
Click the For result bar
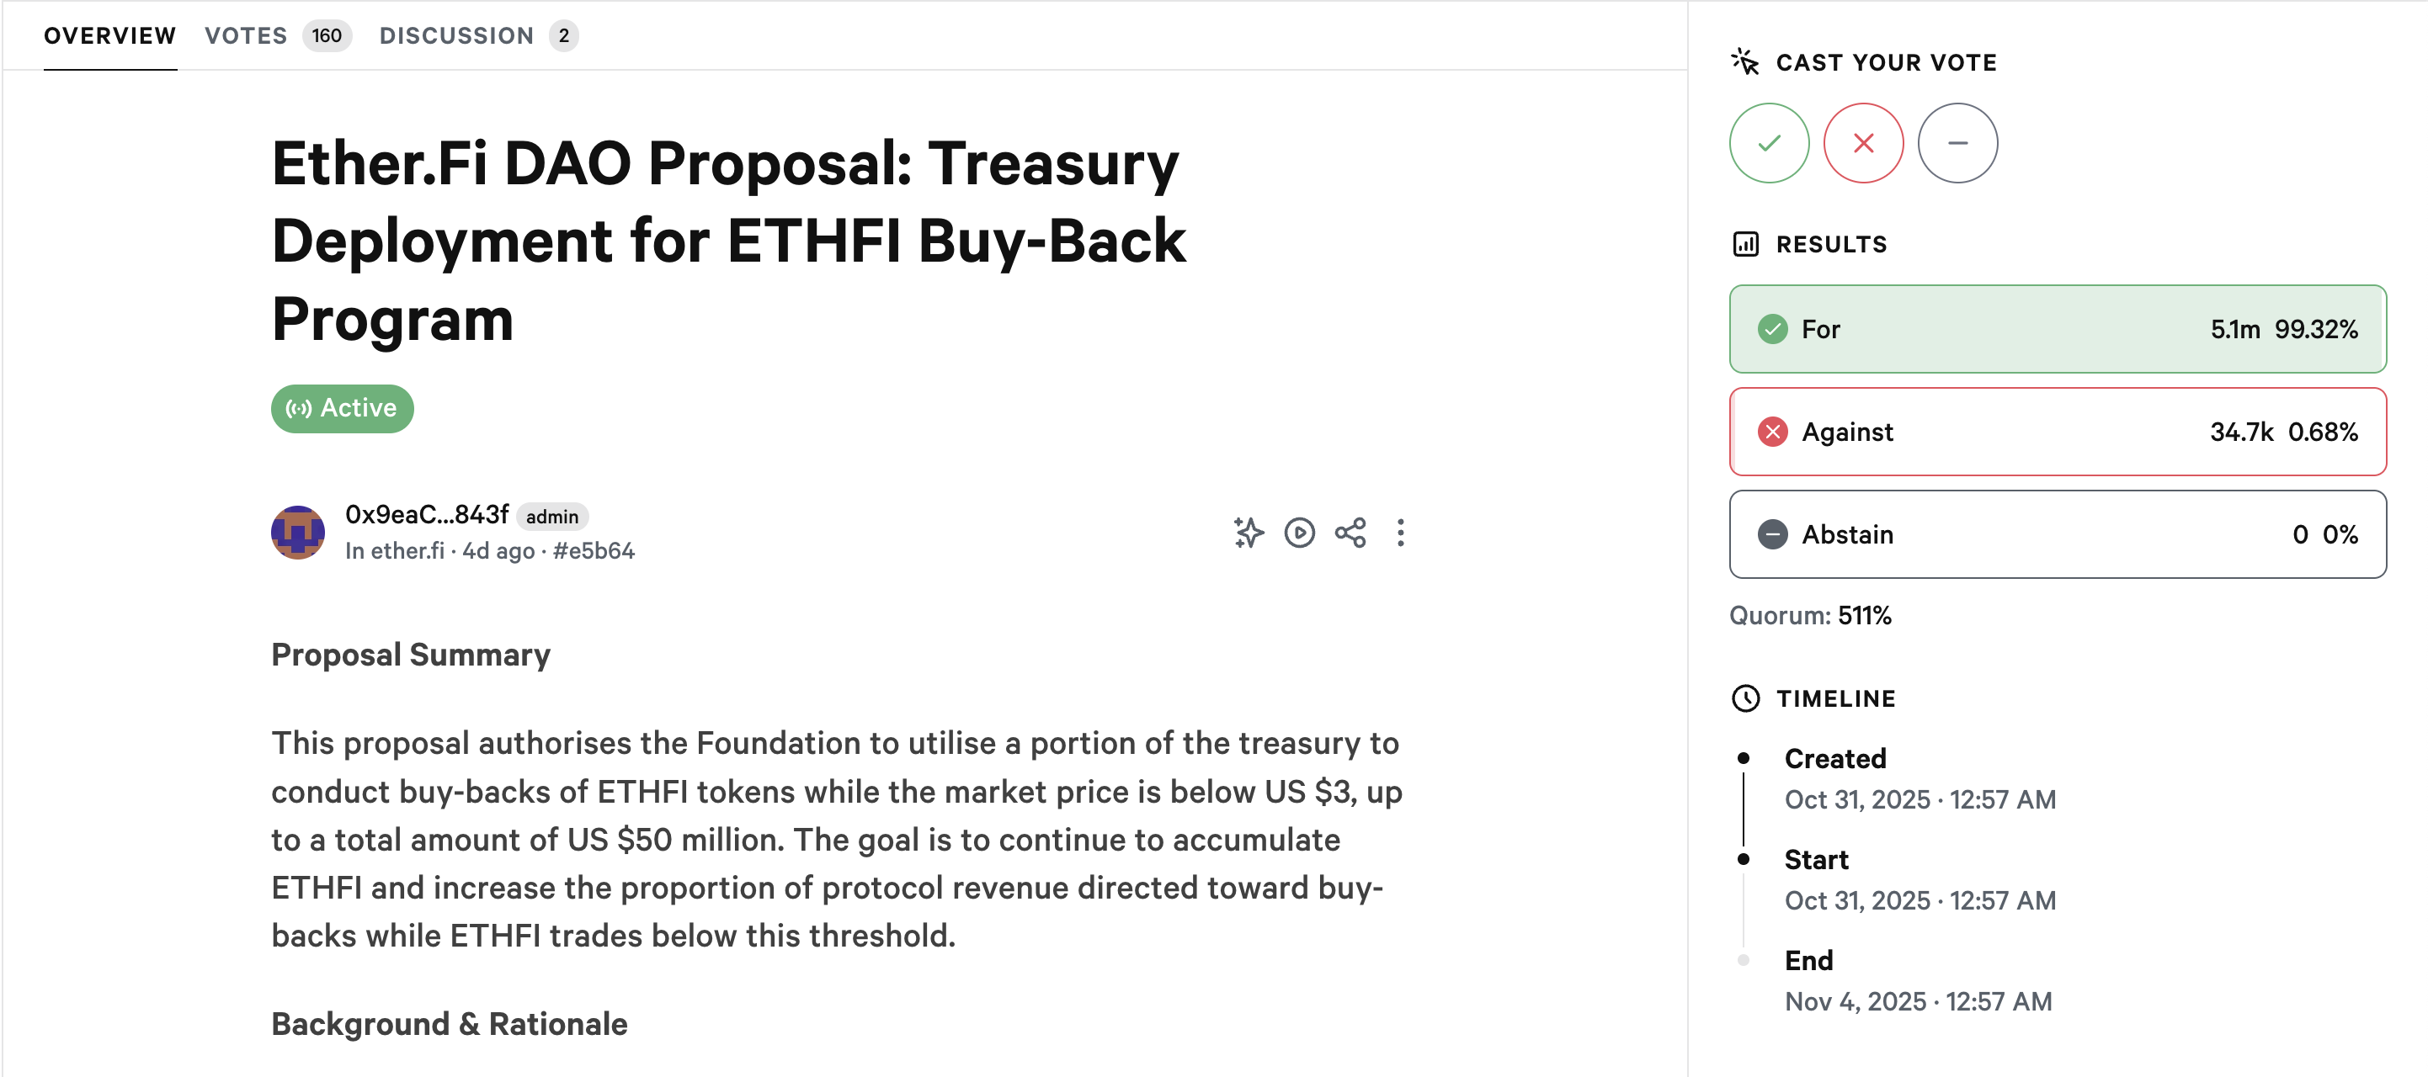(2057, 329)
